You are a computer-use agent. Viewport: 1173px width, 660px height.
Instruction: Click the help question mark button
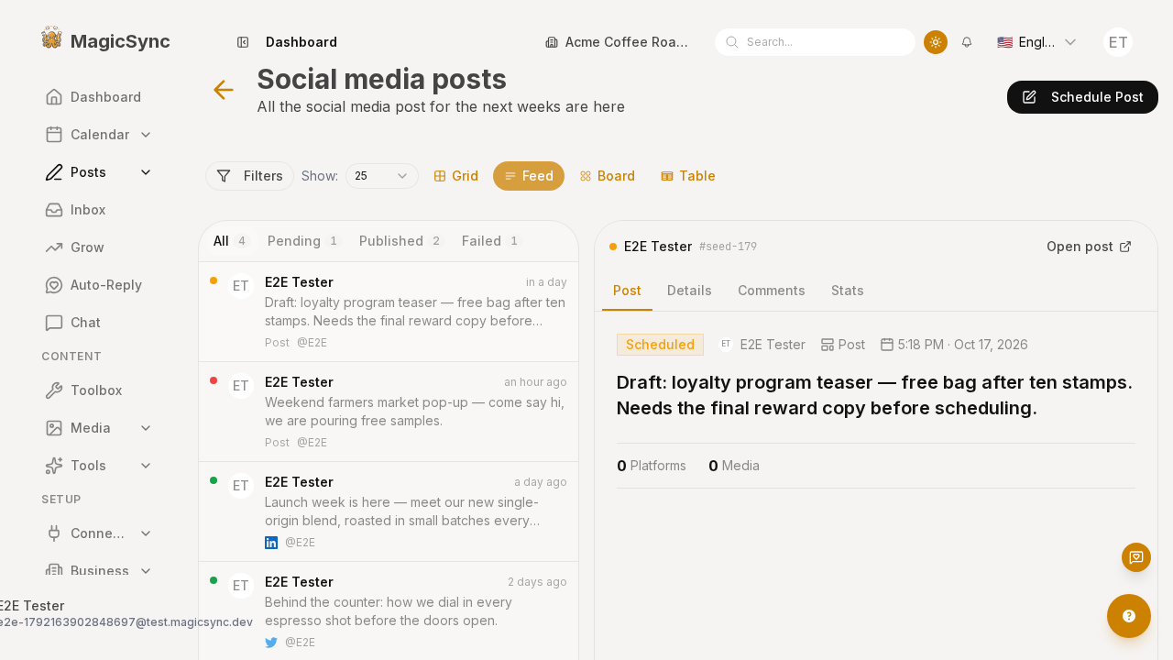(x=1129, y=616)
